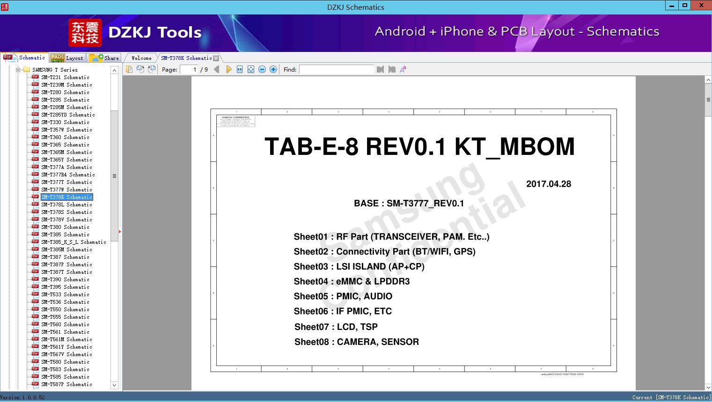Click the PDF icon beside SM-T330 Schematic

(35, 122)
